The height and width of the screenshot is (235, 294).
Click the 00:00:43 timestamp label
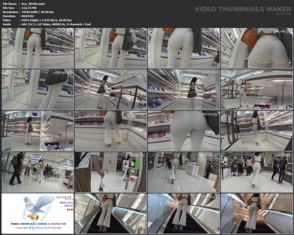[63, 73]
